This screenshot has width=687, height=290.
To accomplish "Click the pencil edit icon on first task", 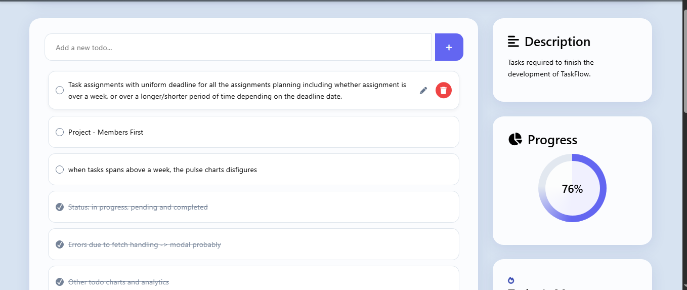I will pyautogui.click(x=423, y=90).
